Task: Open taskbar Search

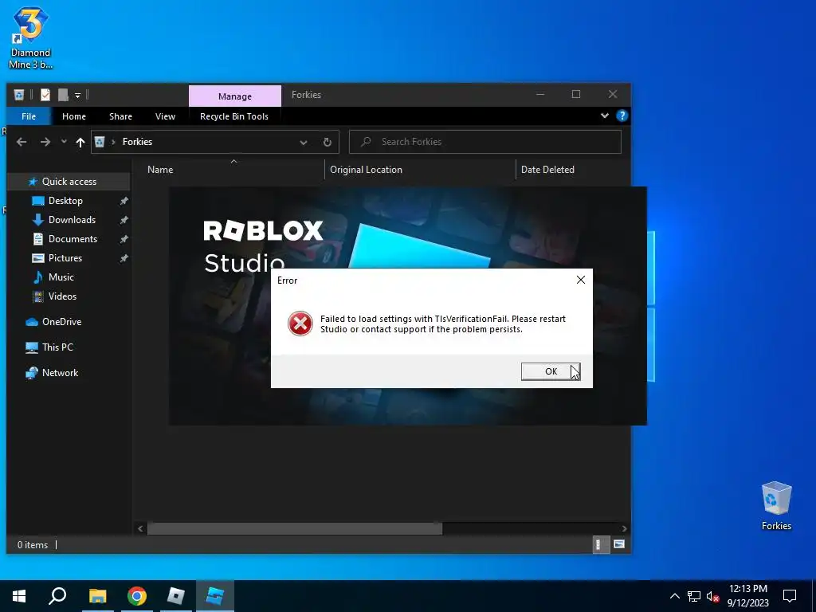Action: 57,596
